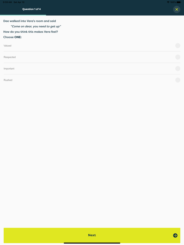184x245 pixels.
Task: Select the radio button for Important
Action: 178,68
